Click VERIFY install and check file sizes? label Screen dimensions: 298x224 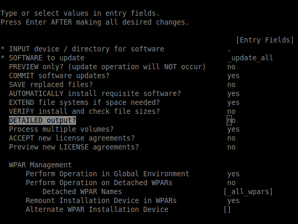[84, 112]
